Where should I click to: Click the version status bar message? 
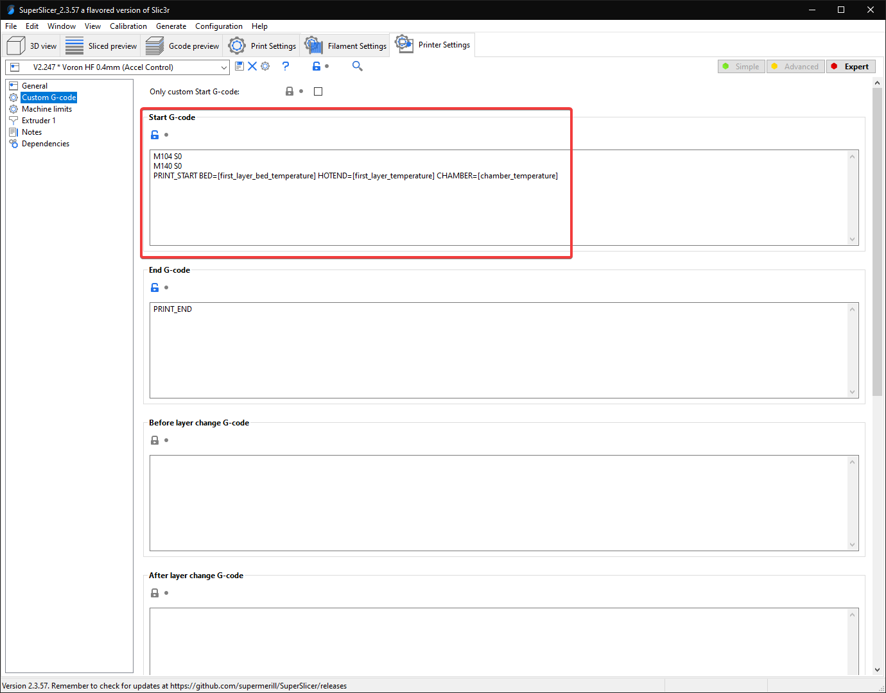175,686
